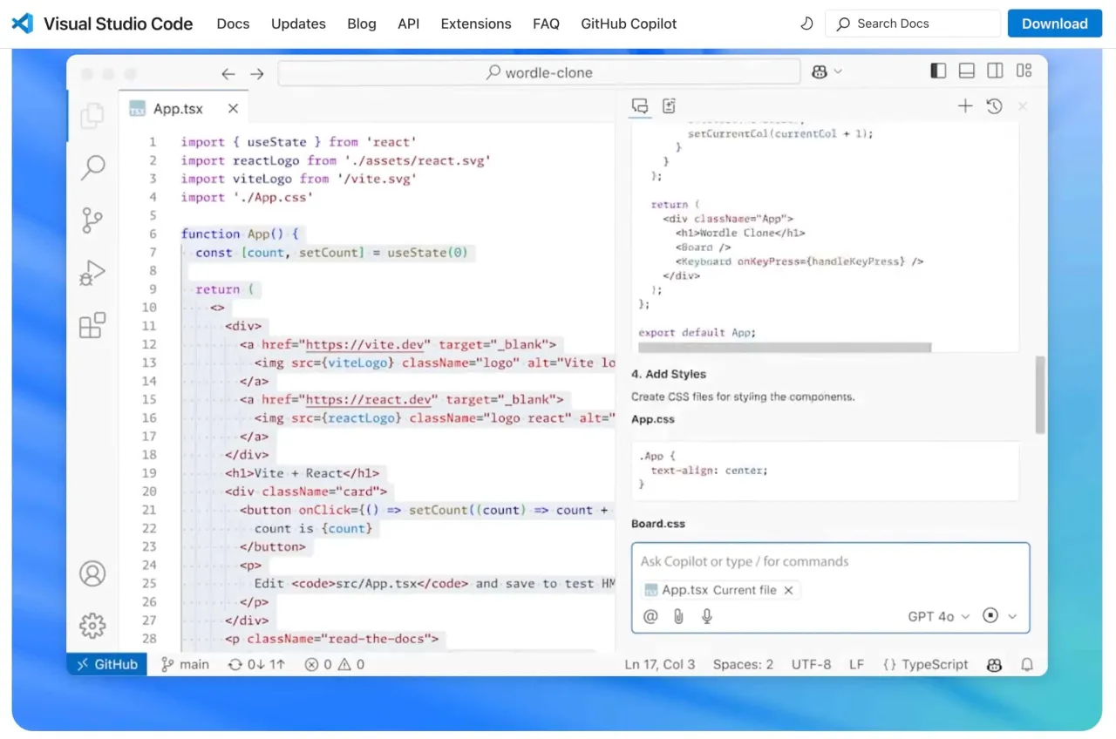This screenshot has width=1116, height=739.
Task: Click the notifications bell in the status bar
Action: (x=1027, y=664)
